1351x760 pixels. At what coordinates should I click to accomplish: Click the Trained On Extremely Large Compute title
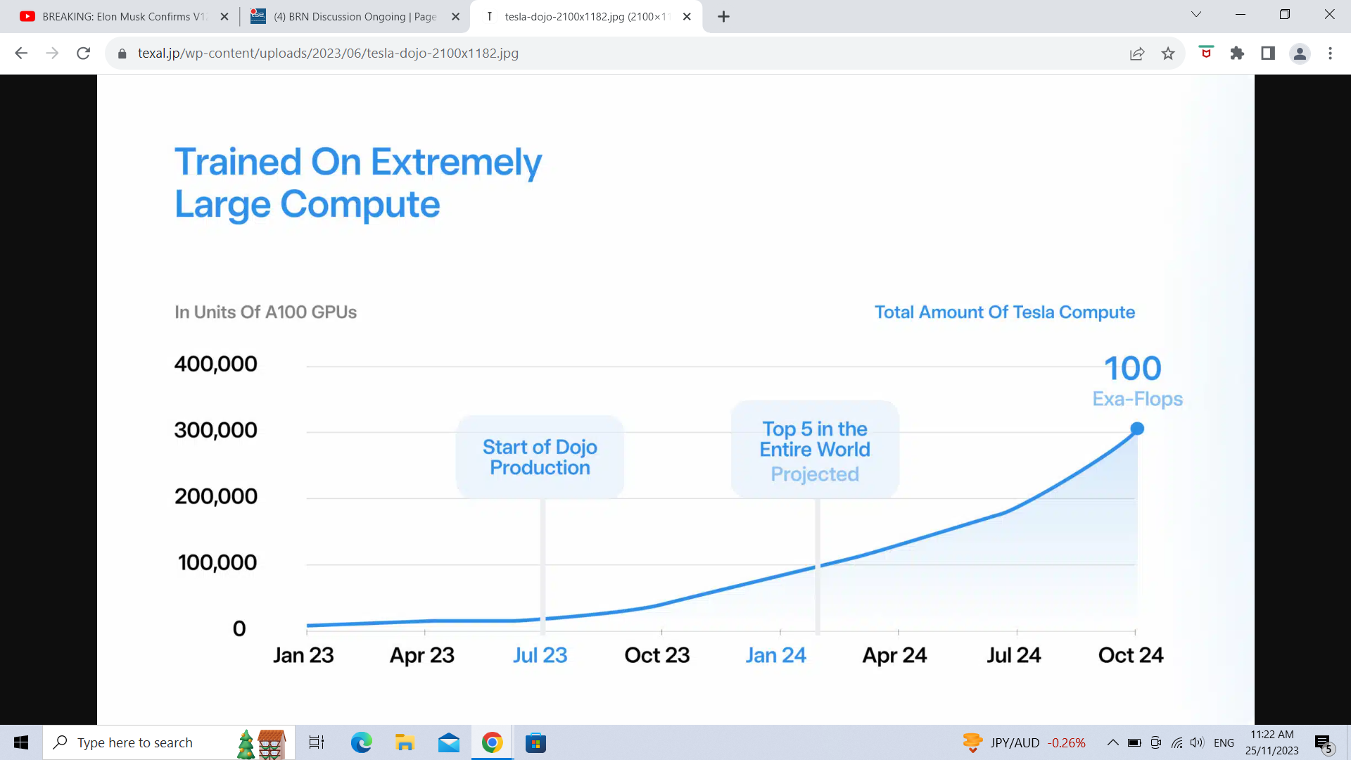point(358,183)
